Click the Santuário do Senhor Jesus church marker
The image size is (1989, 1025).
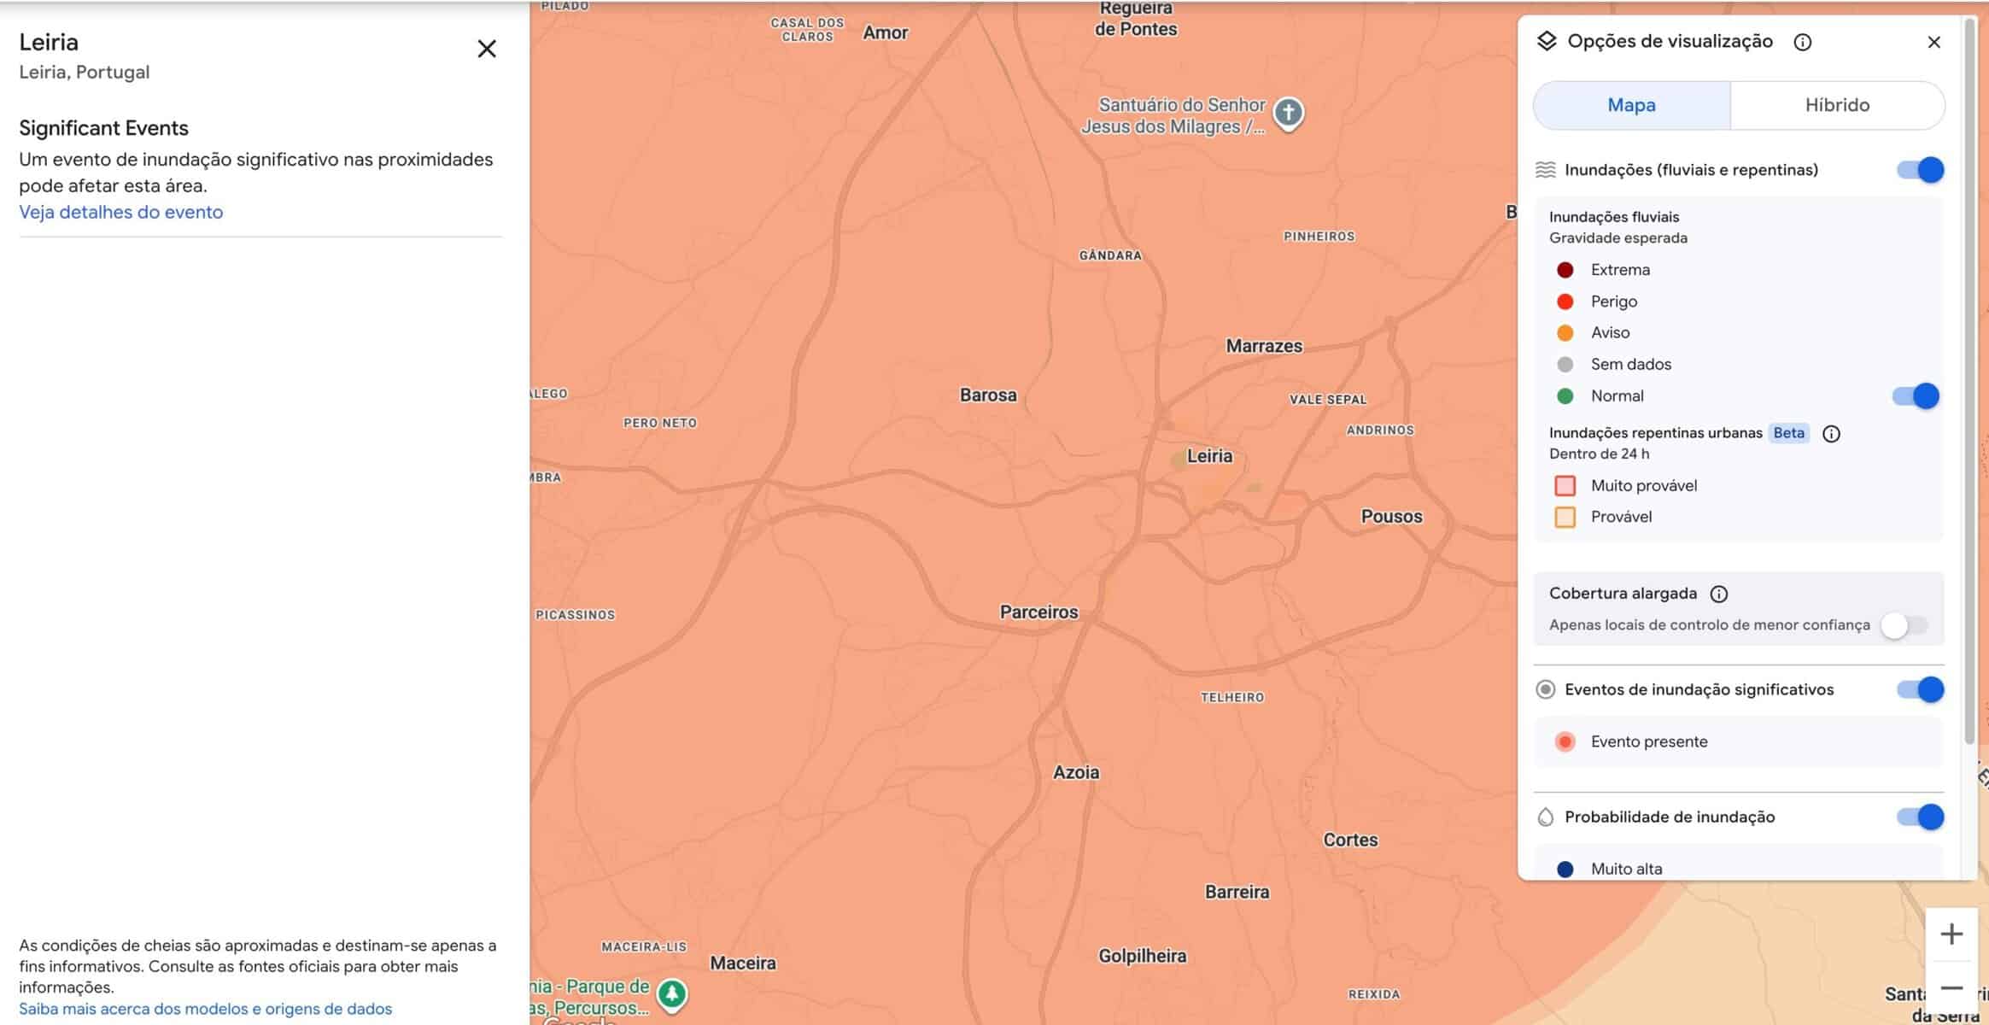1288,113
